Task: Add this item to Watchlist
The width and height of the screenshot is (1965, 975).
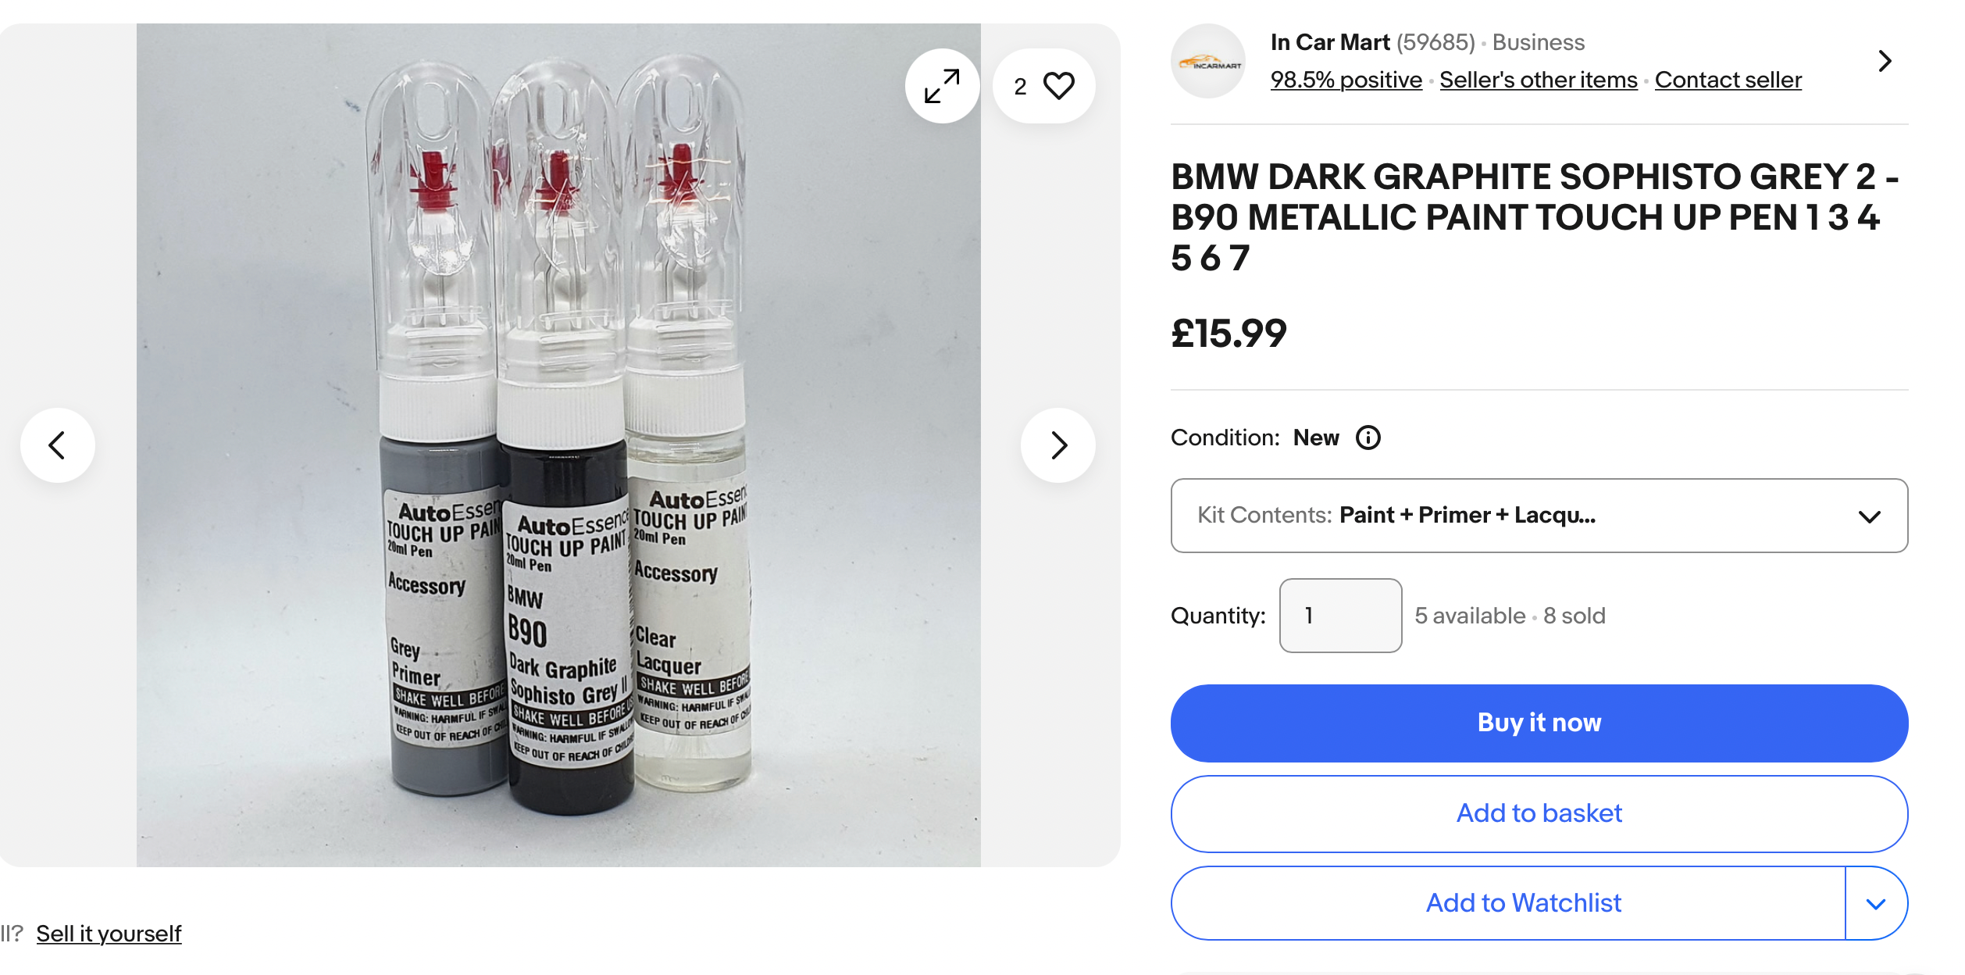Action: (x=1523, y=903)
